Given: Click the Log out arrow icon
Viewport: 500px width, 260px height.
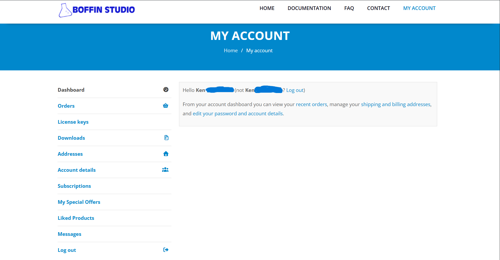Looking at the screenshot, I should 166,250.
